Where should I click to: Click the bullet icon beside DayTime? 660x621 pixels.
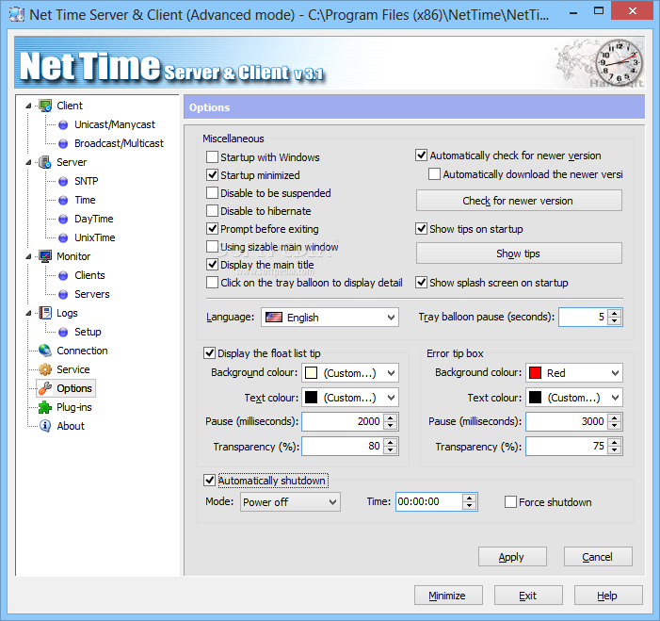tap(63, 219)
